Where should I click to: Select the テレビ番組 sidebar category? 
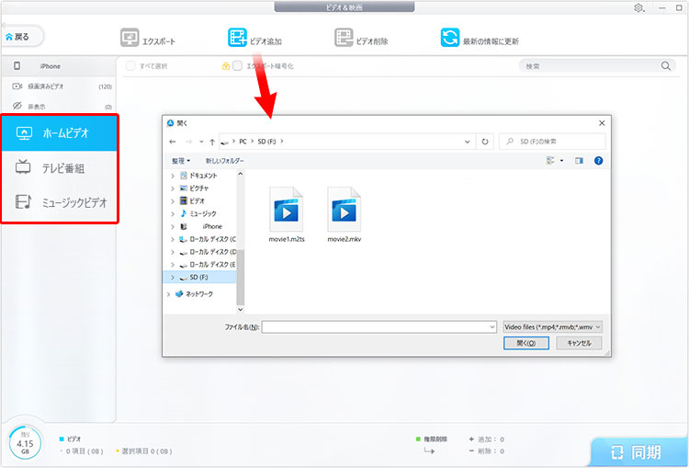click(x=60, y=168)
